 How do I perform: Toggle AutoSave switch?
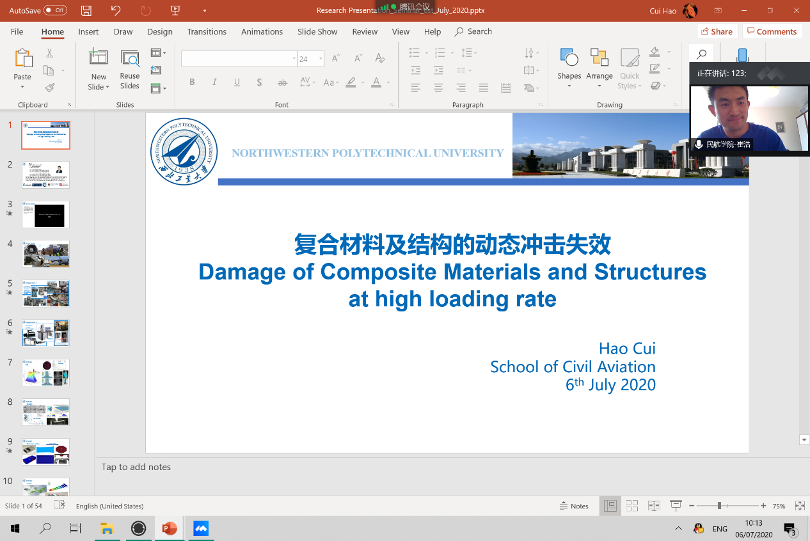[x=55, y=10]
